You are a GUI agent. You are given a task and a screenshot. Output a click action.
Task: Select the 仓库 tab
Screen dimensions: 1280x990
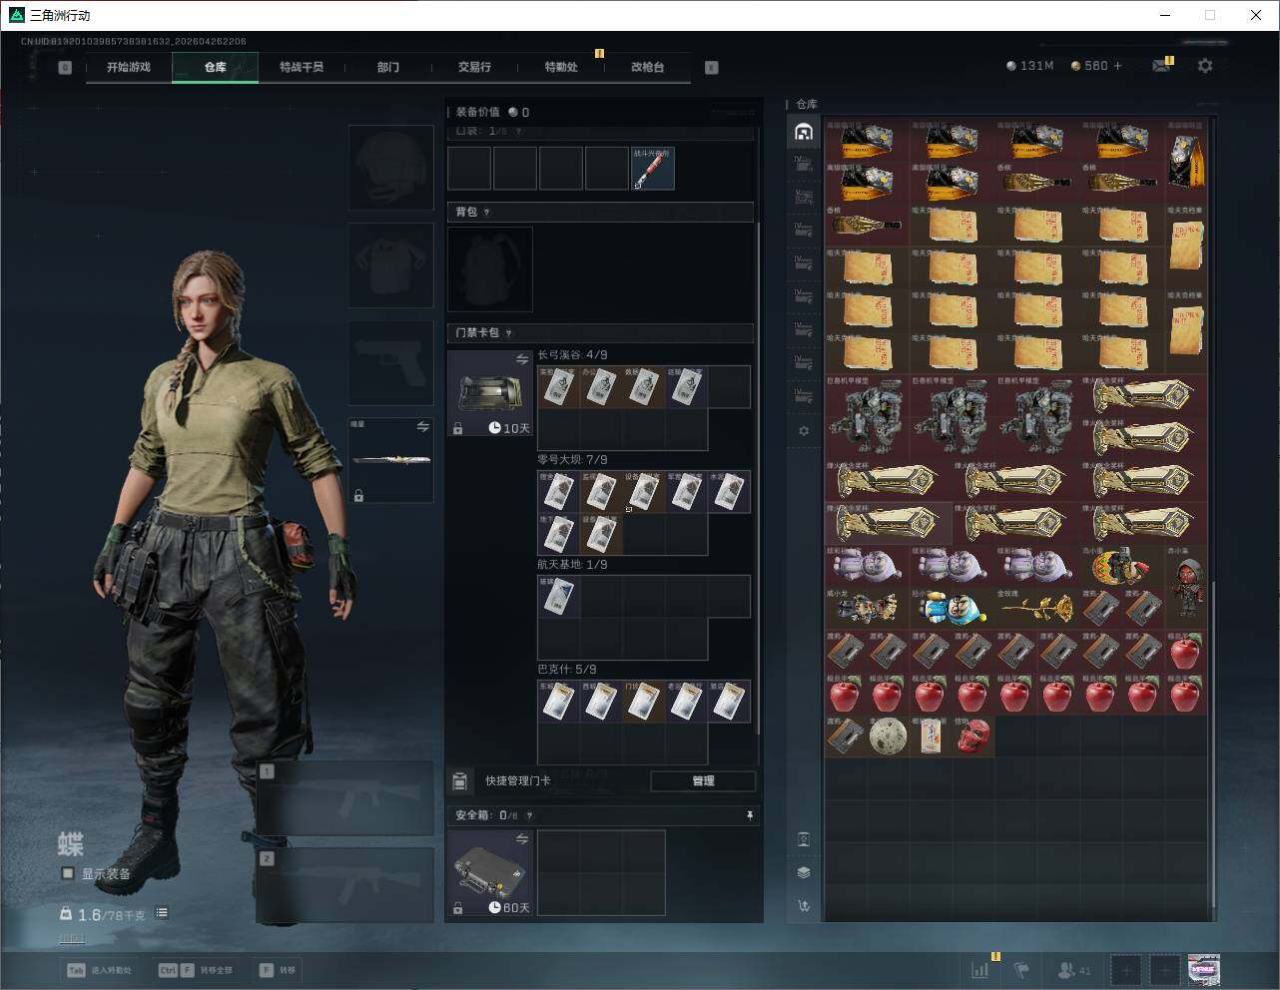click(216, 67)
